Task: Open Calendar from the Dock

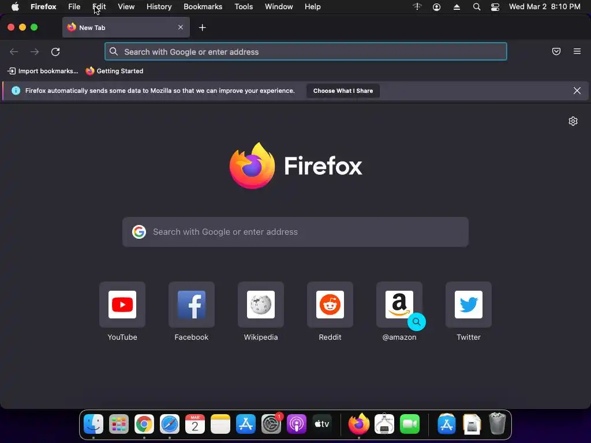Action: pyautogui.click(x=195, y=424)
